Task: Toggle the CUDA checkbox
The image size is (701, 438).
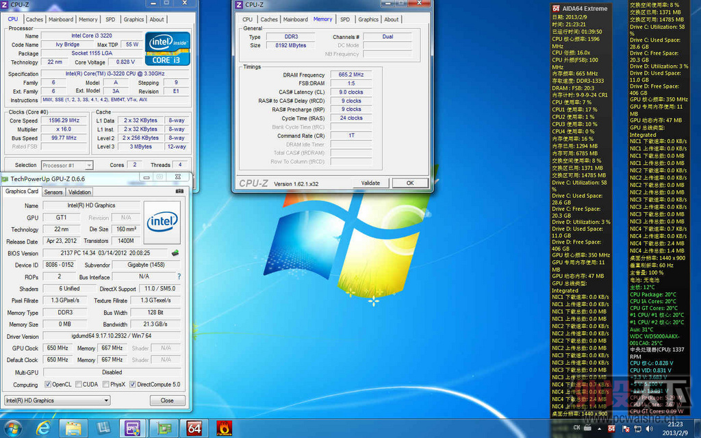Action: (79, 385)
